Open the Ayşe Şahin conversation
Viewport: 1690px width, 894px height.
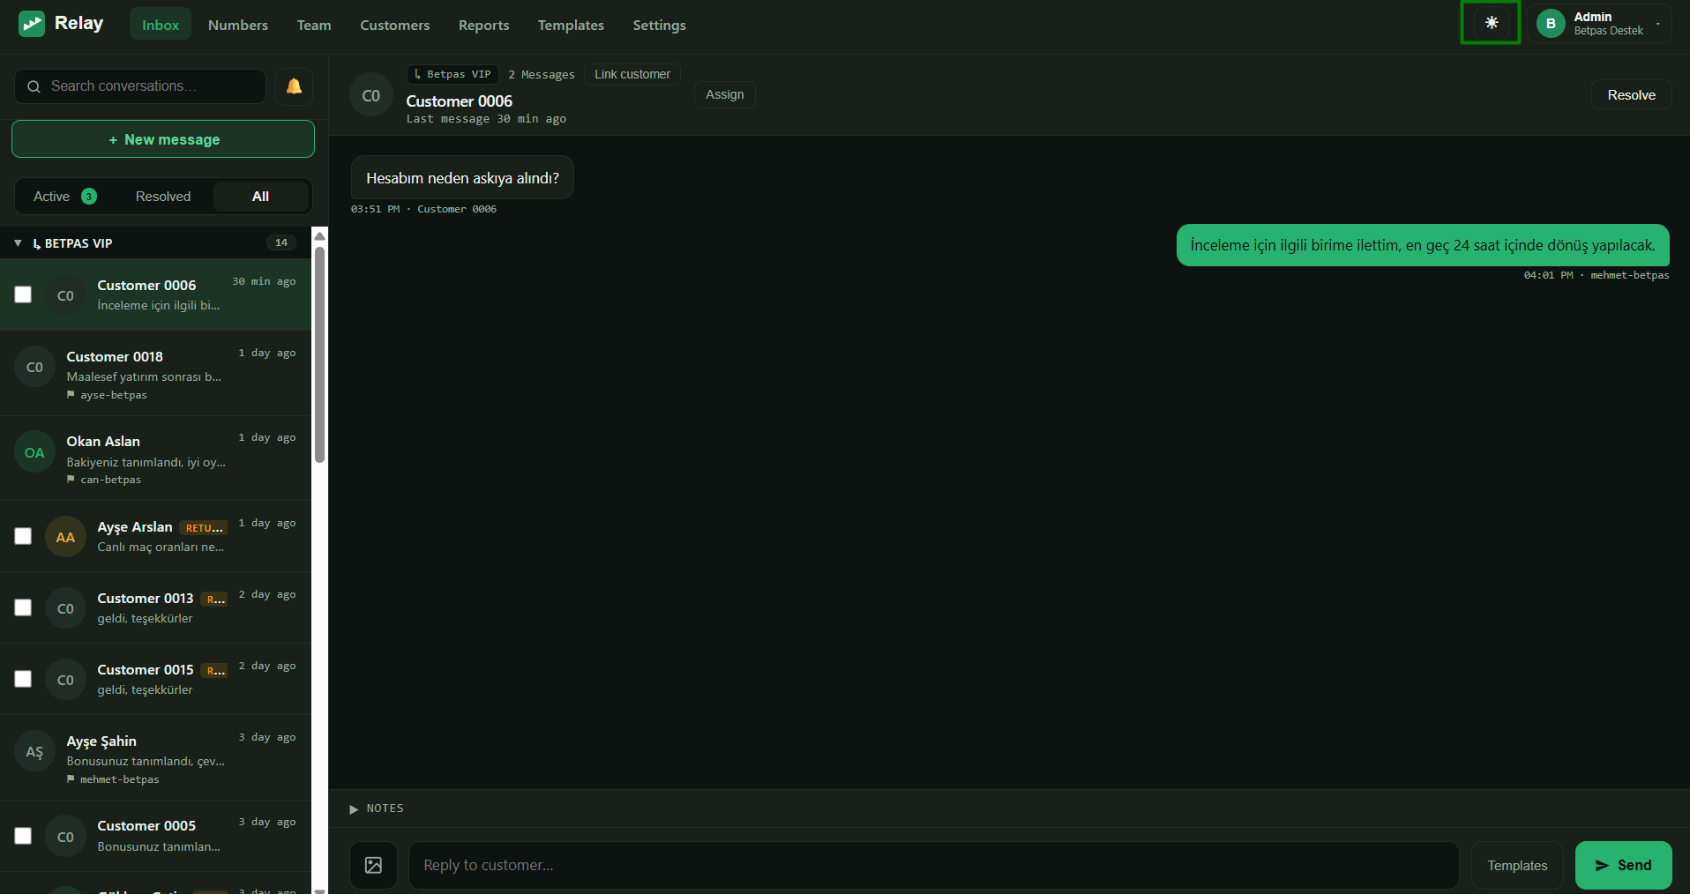tap(155, 758)
